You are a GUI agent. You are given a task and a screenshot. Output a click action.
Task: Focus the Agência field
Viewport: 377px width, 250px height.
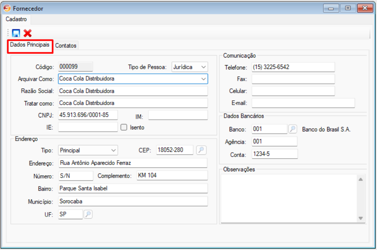(275, 141)
